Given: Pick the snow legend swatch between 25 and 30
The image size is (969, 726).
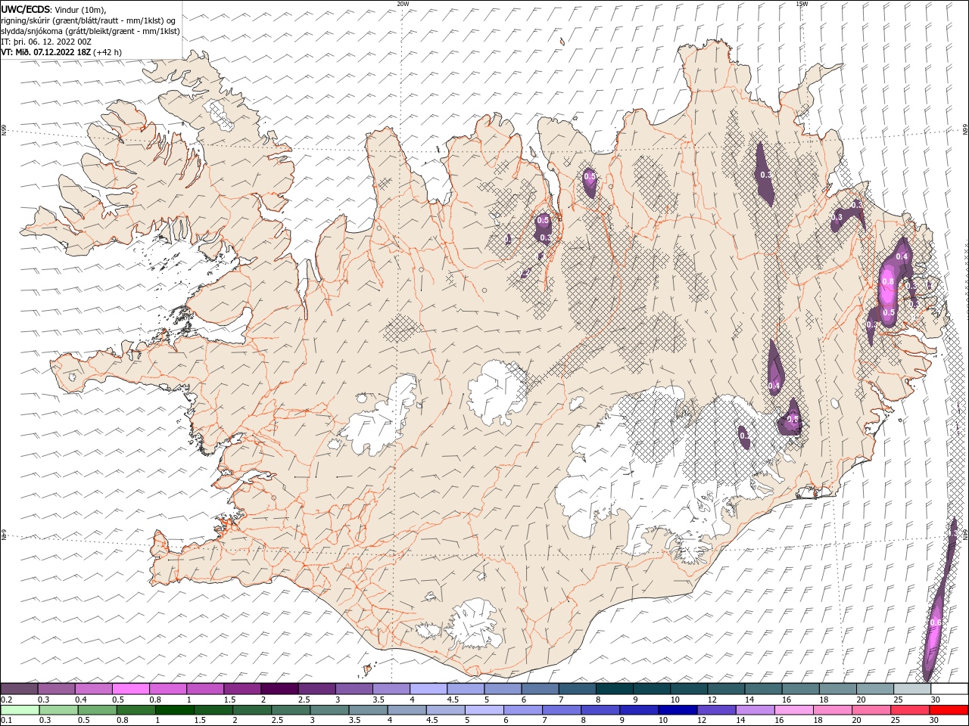Looking at the screenshot, I should coord(911,688).
